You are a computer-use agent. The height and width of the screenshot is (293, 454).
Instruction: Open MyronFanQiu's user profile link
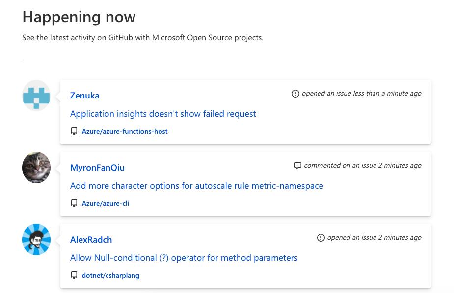point(97,168)
